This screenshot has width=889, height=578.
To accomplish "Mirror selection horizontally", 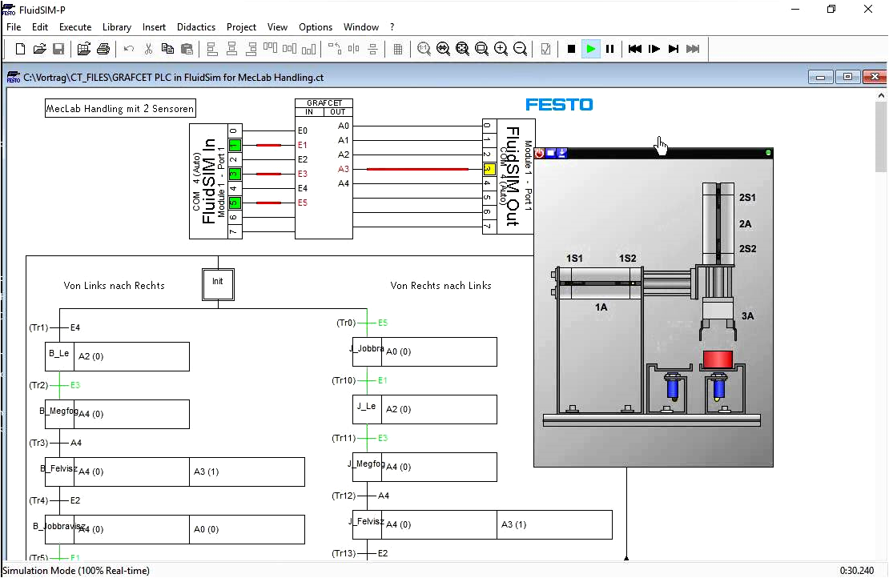I will point(354,50).
